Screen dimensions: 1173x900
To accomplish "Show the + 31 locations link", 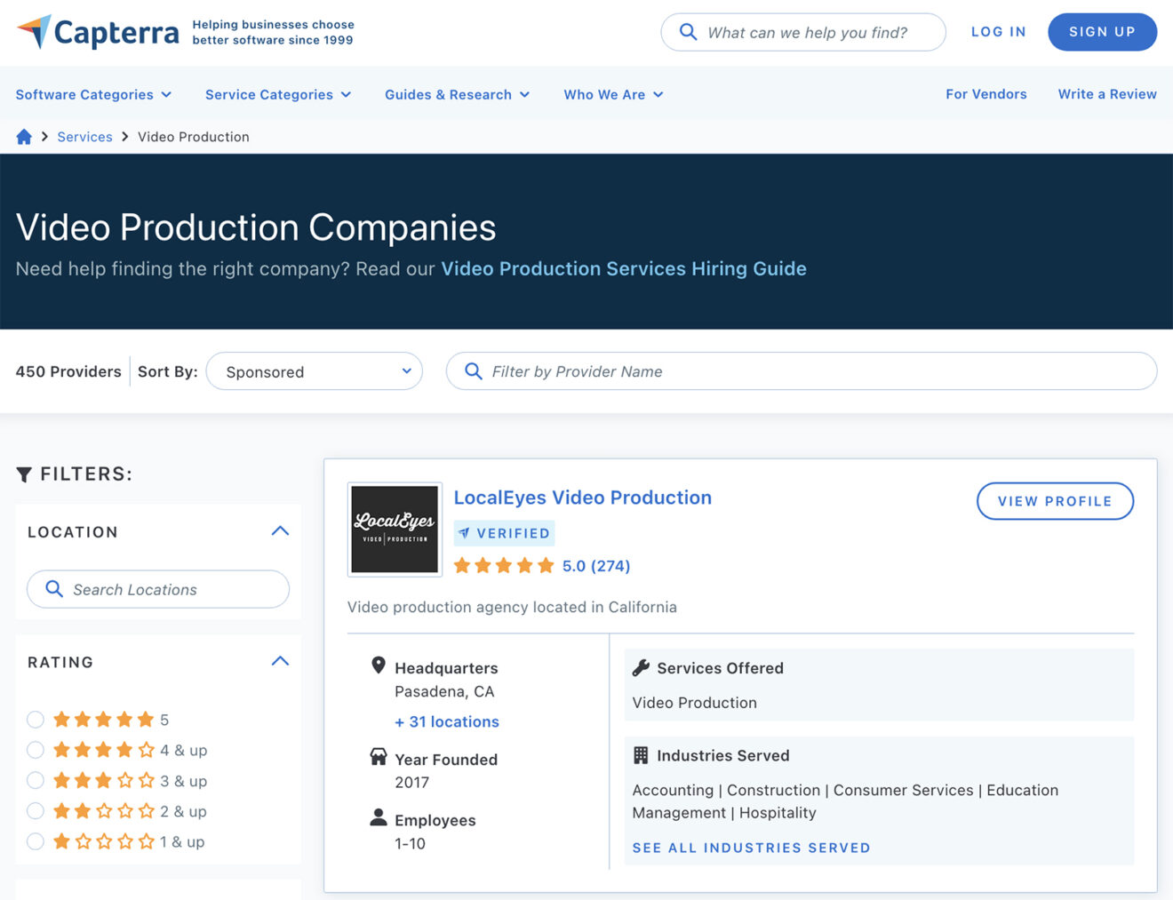I will pos(447,721).
